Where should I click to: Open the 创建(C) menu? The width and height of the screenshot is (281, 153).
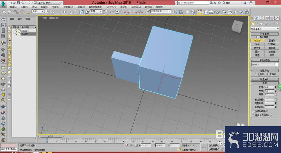(56, 7)
